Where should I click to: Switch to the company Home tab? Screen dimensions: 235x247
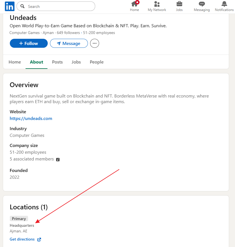[15, 62]
